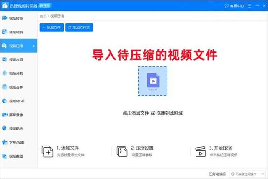Choose 字幕/贴图 in the sidebar
The height and width of the screenshot is (179, 268).
(19, 143)
